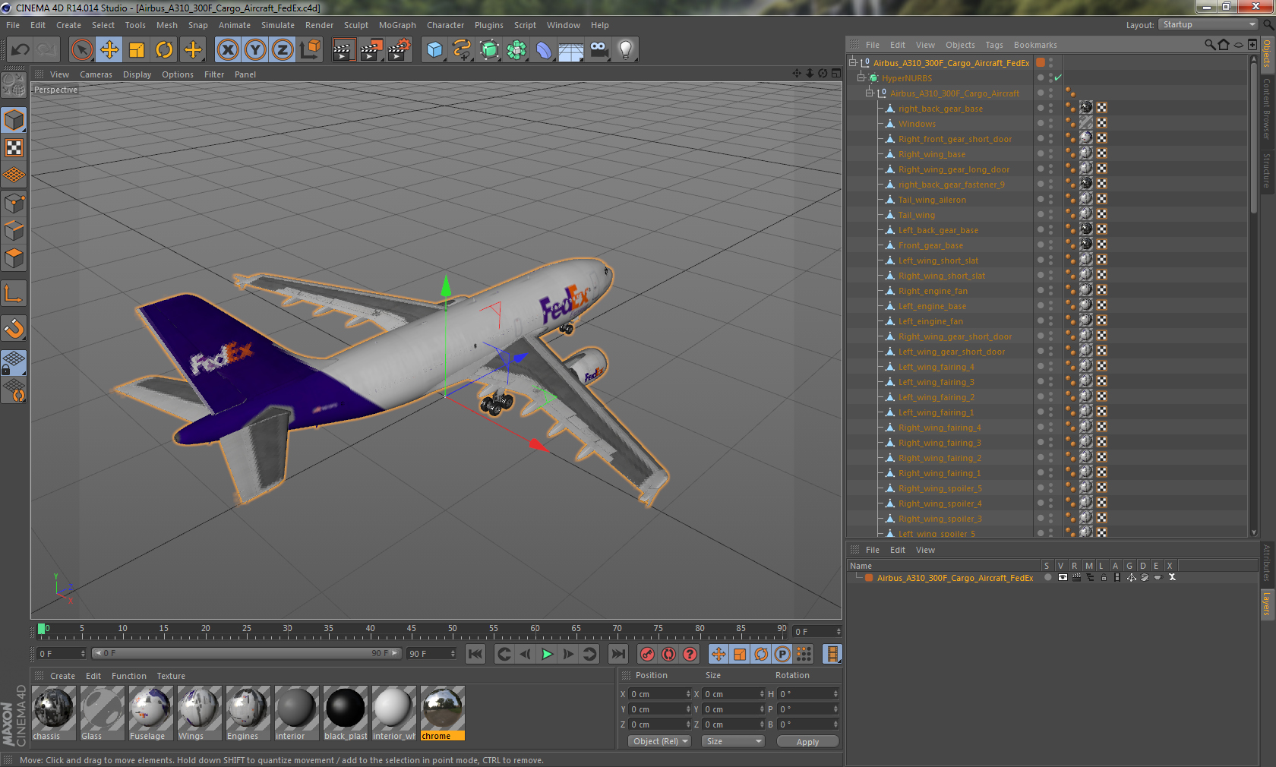Open the deformer objects icon
This screenshot has height=767, width=1276.
coord(544,50)
